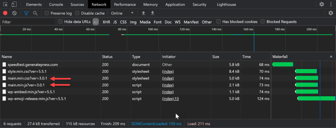Toggle the device toolbar icon

[x=14, y=4]
